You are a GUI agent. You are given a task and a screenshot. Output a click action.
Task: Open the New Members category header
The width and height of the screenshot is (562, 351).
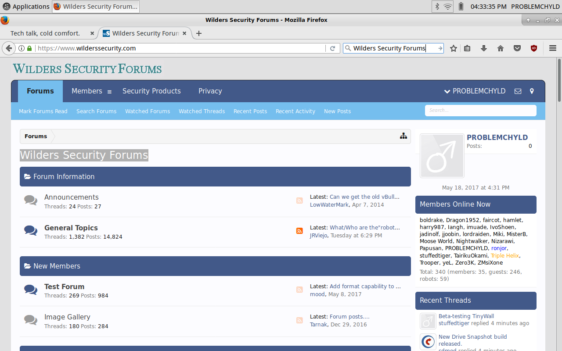215,266
